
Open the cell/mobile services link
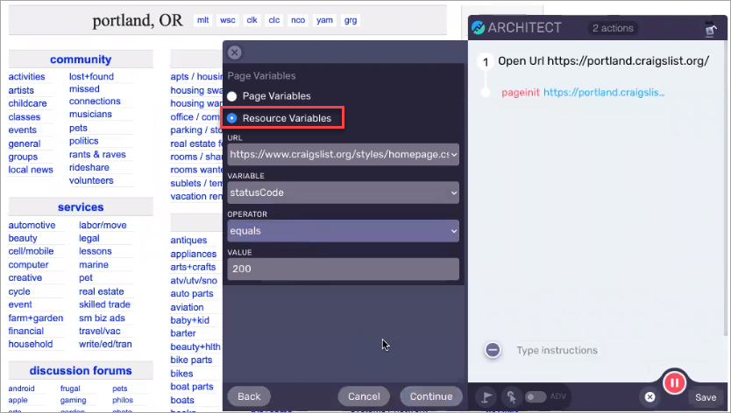(31, 251)
